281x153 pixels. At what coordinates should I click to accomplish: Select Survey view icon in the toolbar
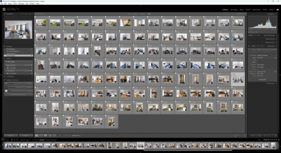[50, 136]
